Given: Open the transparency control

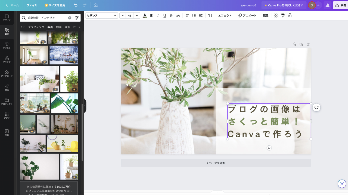Looking at the screenshot, I should pyautogui.click(x=276, y=15).
